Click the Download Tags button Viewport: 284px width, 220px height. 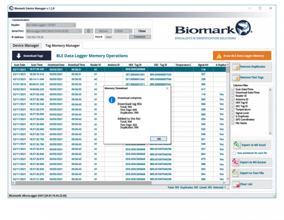(x=32, y=55)
